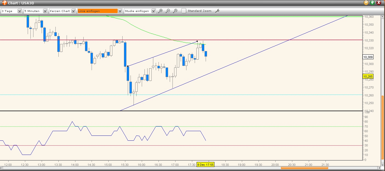Click the yellow 10,285 price marker
385x171 pixels.
click(367, 77)
